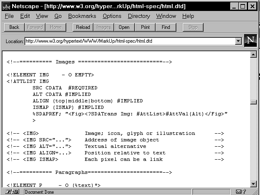260x195 pixels.
Task: Click the 'Document: Done' status text
Action: click(x=39, y=192)
